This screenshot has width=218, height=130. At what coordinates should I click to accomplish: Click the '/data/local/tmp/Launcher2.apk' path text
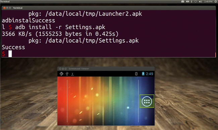94,14
